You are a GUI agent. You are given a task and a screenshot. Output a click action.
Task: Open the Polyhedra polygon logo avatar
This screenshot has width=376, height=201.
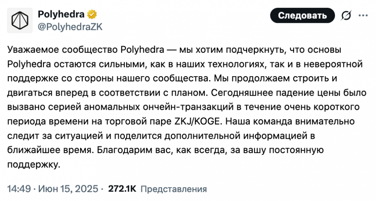[20, 20]
